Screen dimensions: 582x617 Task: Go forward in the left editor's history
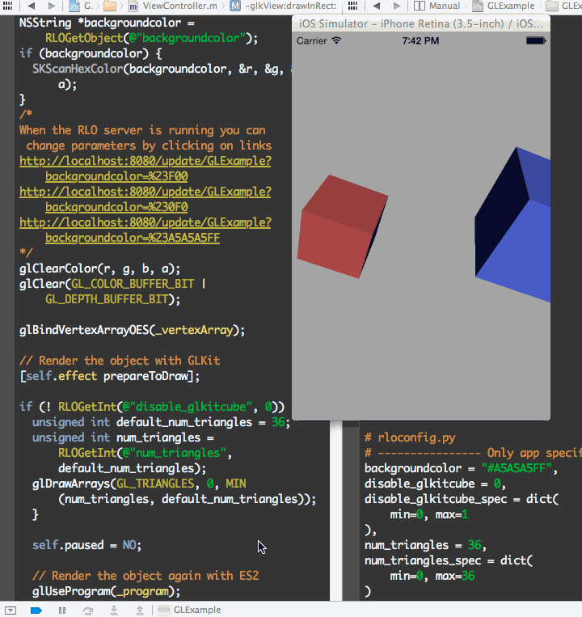tap(52, 6)
